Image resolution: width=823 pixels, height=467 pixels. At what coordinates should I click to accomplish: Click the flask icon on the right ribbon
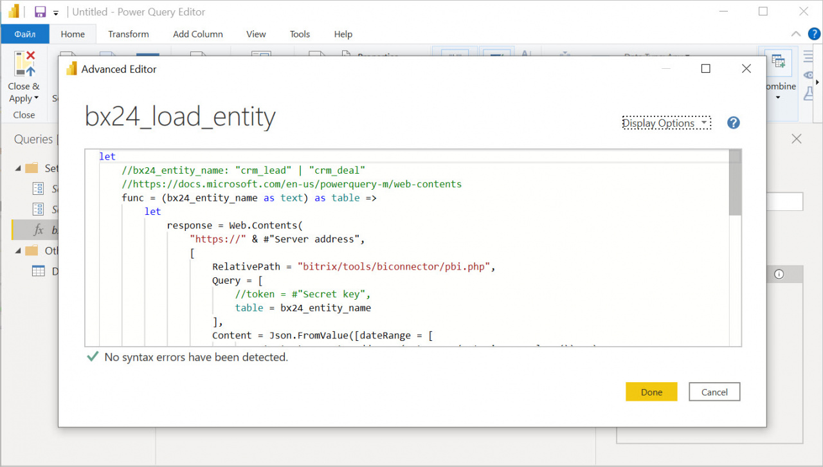click(809, 93)
